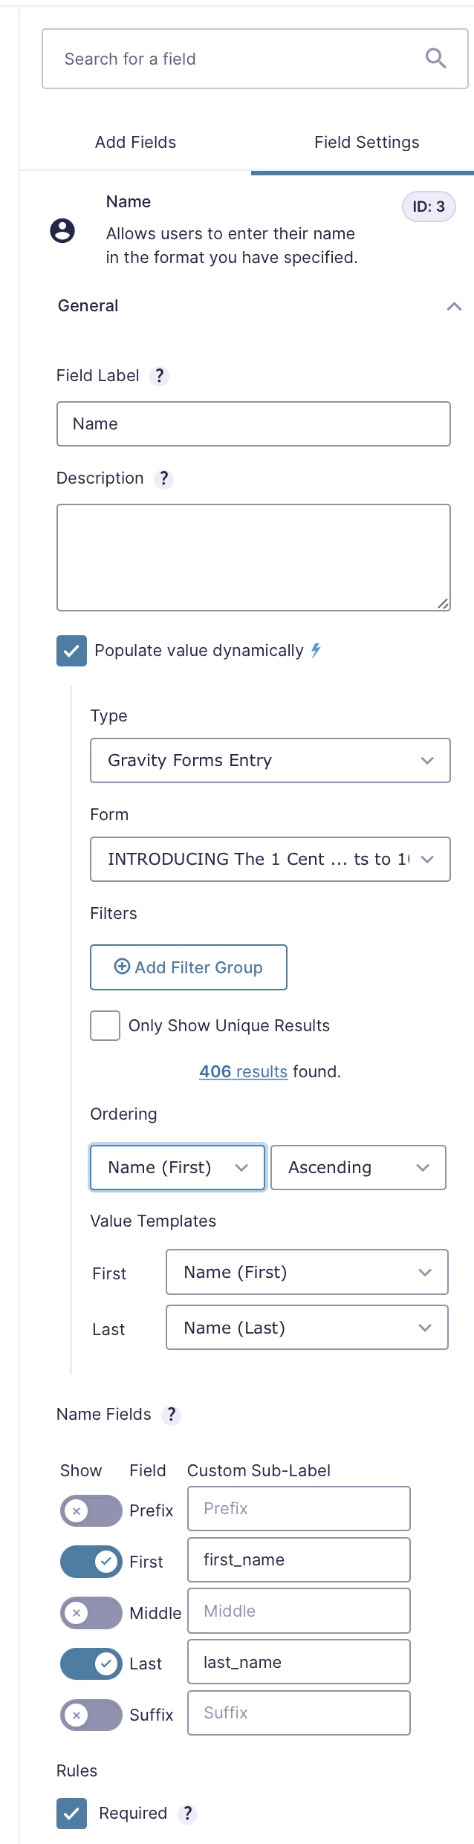The image size is (474, 1844).
Task: Click the search magnifier icon
Action: (435, 59)
